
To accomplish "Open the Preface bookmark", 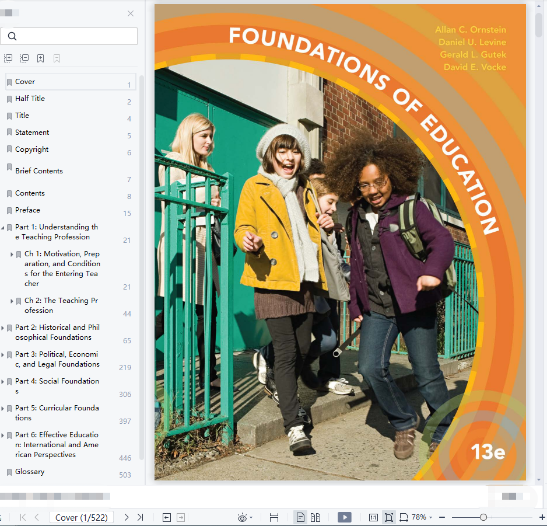I will [x=27, y=210].
